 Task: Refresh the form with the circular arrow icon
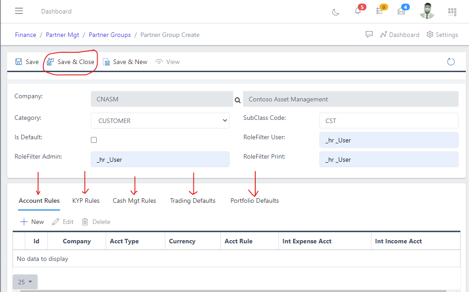[x=450, y=62]
